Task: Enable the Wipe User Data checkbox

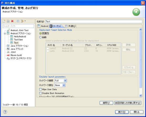Action: [x=40, y=89]
